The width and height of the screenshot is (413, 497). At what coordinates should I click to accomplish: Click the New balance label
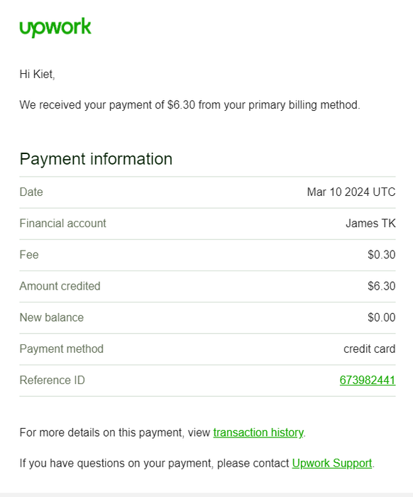52,317
